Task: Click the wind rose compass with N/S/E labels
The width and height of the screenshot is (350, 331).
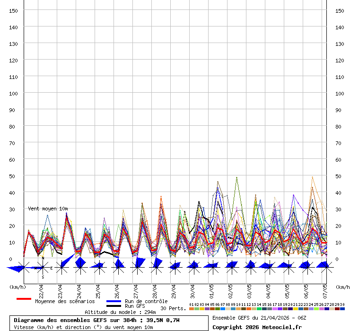Action: coord(43,268)
